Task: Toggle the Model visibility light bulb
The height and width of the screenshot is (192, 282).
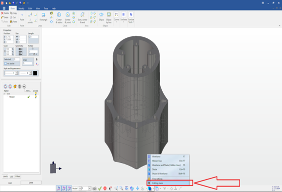Action: tap(36, 97)
